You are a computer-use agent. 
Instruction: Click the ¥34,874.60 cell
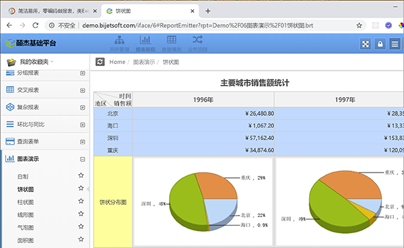[203, 150]
